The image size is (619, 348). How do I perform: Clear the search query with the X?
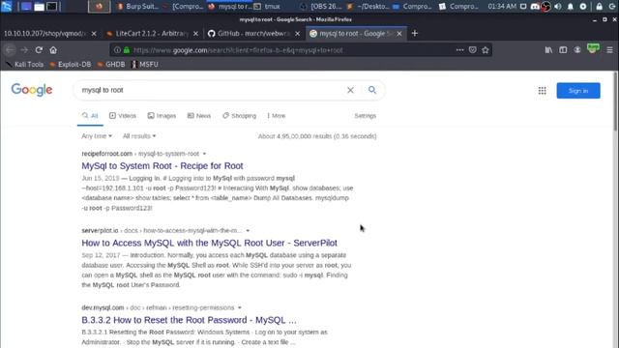click(x=350, y=90)
